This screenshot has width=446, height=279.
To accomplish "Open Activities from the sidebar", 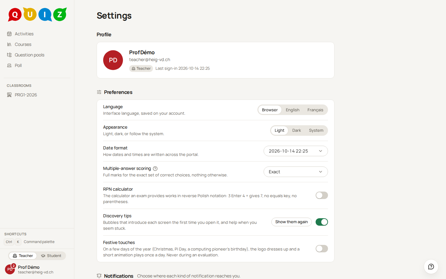I will pyautogui.click(x=37, y=34).
